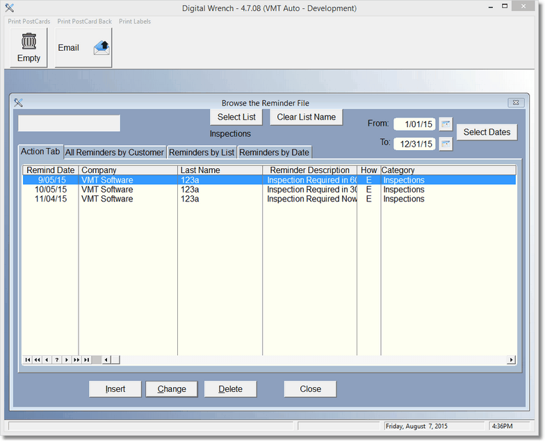The image size is (545, 442).
Task: Click the Select Dates button
Action: (487, 132)
